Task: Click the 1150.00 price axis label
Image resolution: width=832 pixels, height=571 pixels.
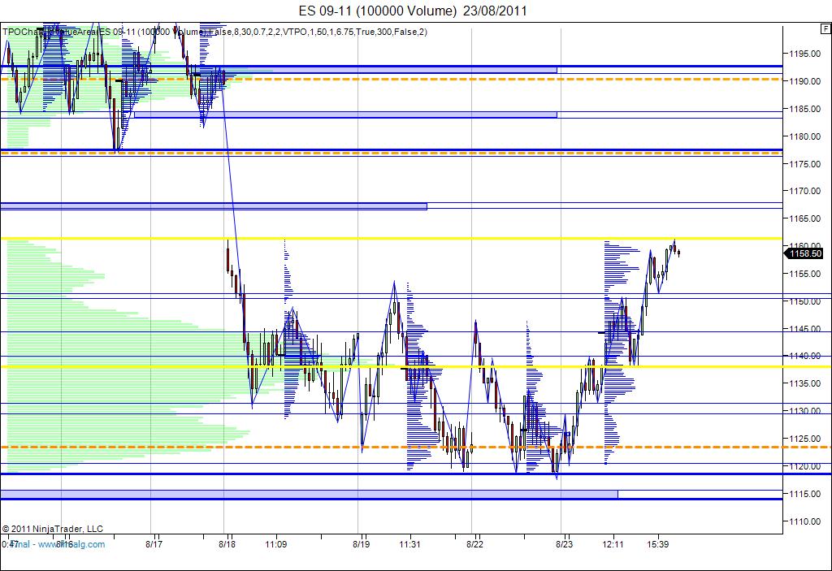Action: 805,301
